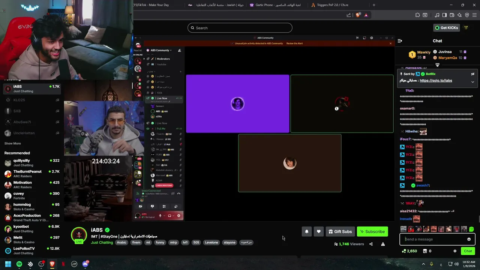Hide the pinned BotRix message
The width and height of the screenshot is (480, 270).
tap(472, 74)
